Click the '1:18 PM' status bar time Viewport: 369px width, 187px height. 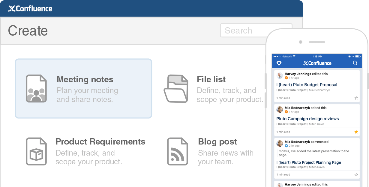317,56
